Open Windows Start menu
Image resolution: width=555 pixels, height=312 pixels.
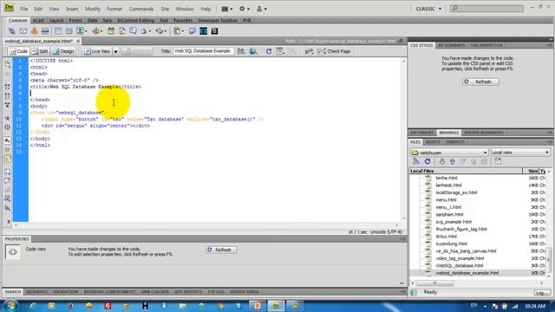click(x=10, y=306)
